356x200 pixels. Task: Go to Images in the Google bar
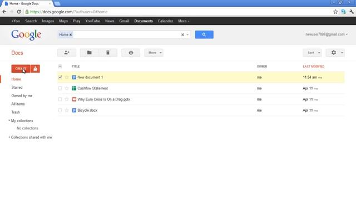pyautogui.click(x=48, y=21)
